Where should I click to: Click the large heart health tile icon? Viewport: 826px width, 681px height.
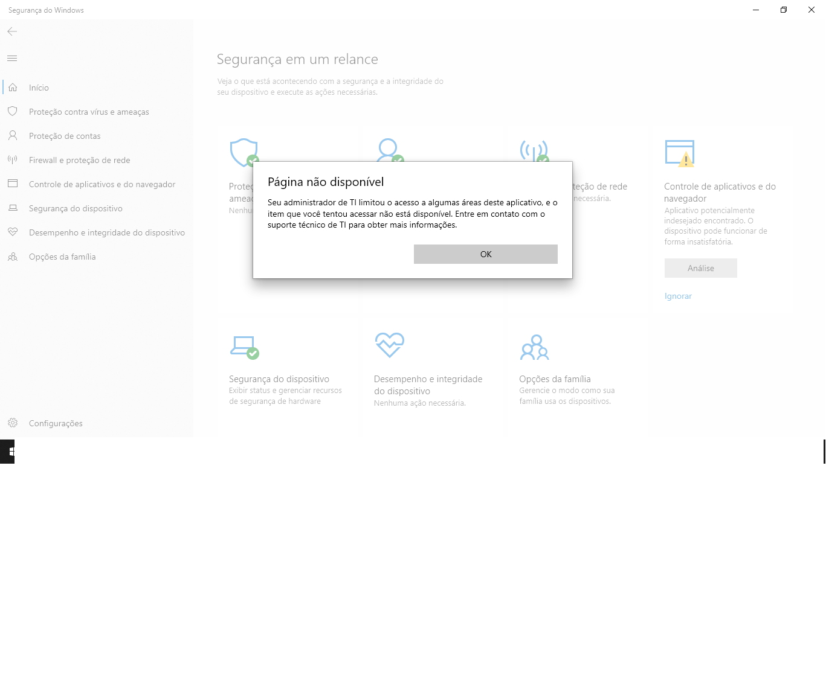click(389, 345)
